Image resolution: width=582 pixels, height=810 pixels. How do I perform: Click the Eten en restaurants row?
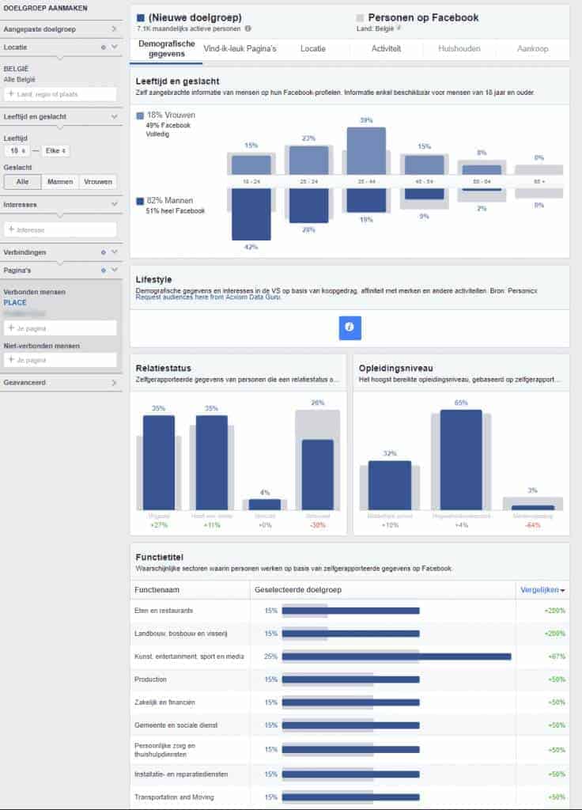350,611
